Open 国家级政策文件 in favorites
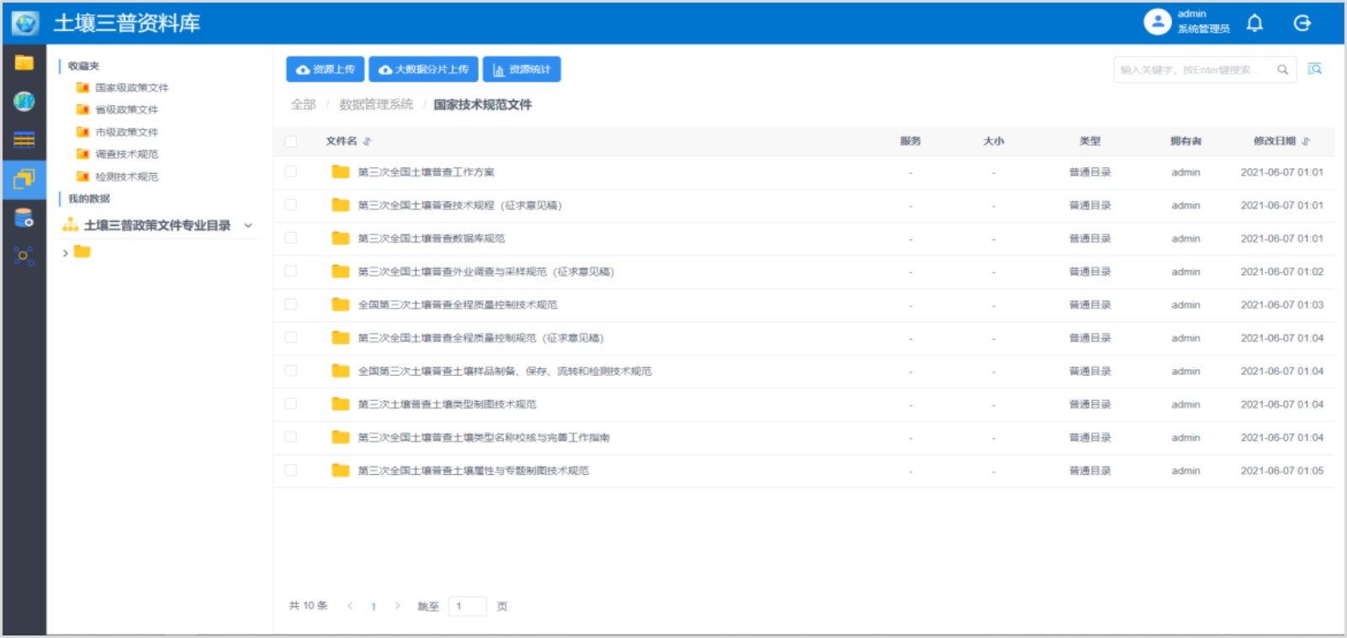The height and width of the screenshot is (638, 1347). pyautogui.click(x=131, y=88)
